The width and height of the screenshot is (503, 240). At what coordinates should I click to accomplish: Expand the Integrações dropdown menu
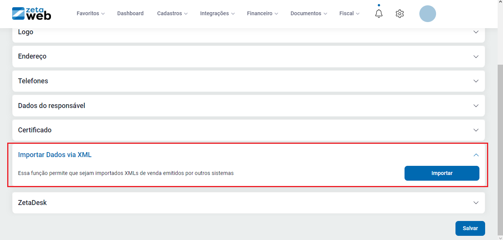pos(217,13)
